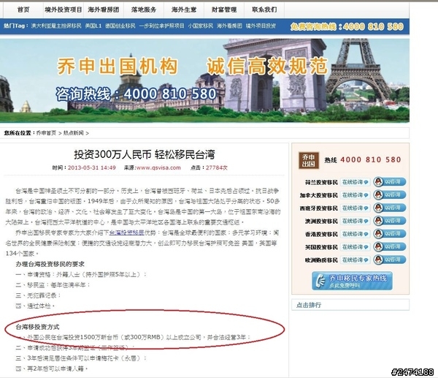Open the 小国家移民 hot tag
Screen dimensions: 438x378
pyautogui.click(x=201, y=26)
